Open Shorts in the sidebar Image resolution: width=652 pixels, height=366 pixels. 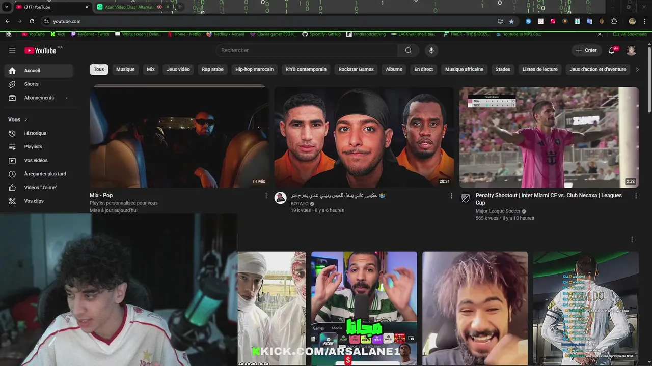(39, 84)
